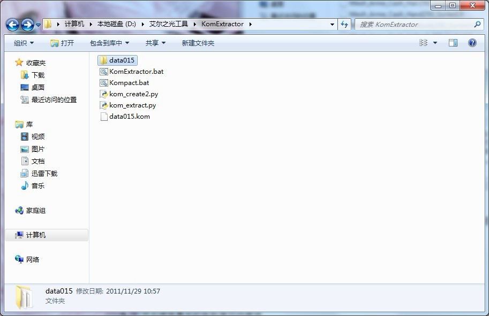Expand the arrow after KomExtractor breadcrumb
Viewport: 489px width, 316px height.
click(250, 24)
